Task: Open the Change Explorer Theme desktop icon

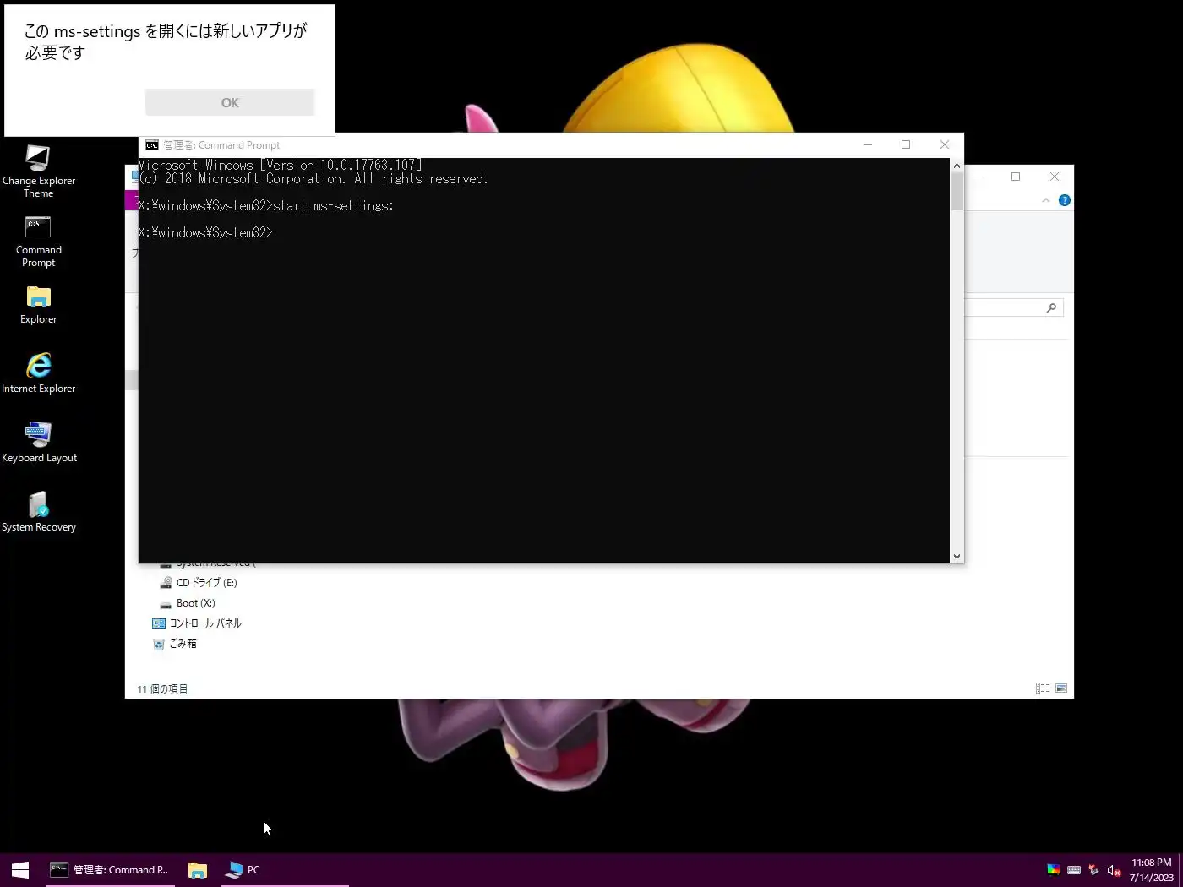Action: click(x=38, y=171)
